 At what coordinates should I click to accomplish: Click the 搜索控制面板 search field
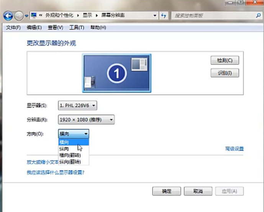tap(213, 15)
